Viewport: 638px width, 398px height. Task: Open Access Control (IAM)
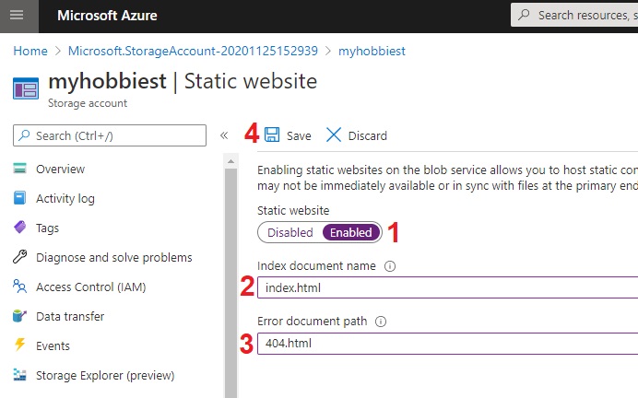click(90, 287)
